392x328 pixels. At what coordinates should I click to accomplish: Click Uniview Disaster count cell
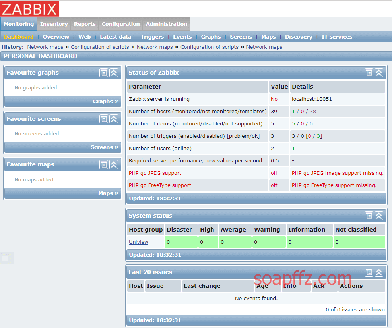click(x=181, y=242)
